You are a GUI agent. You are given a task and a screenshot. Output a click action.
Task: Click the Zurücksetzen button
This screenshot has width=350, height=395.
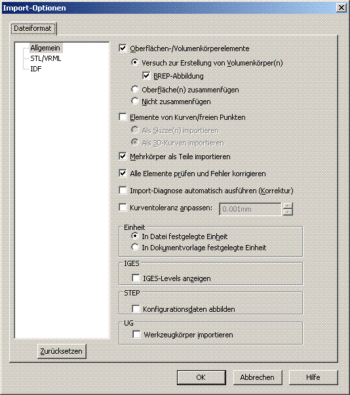(62, 351)
